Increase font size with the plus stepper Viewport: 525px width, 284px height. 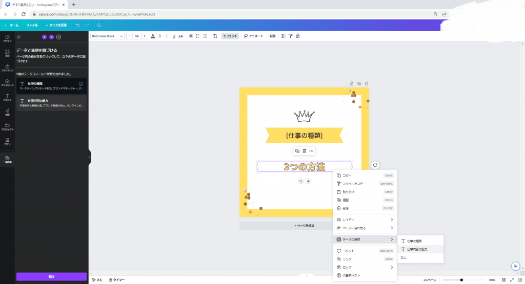pyautogui.click(x=145, y=36)
